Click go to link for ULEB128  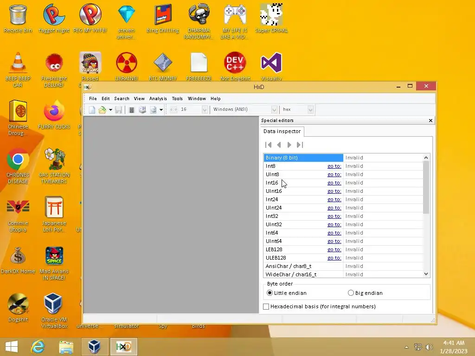(x=334, y=258)
